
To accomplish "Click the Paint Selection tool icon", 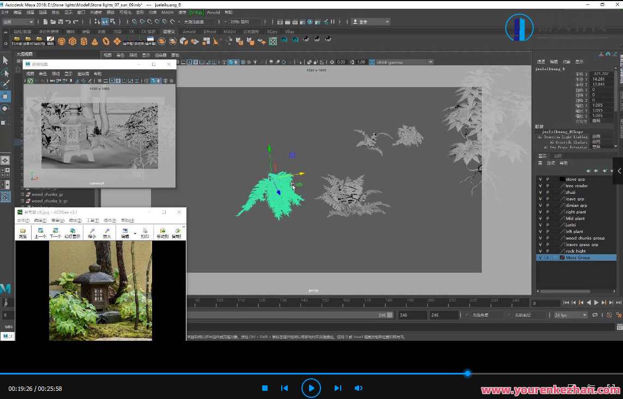I will point(5,82).
